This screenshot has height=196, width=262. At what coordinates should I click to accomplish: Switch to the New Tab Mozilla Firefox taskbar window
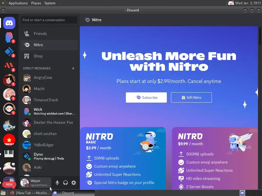pyautogui.click(x=30, y=193)
